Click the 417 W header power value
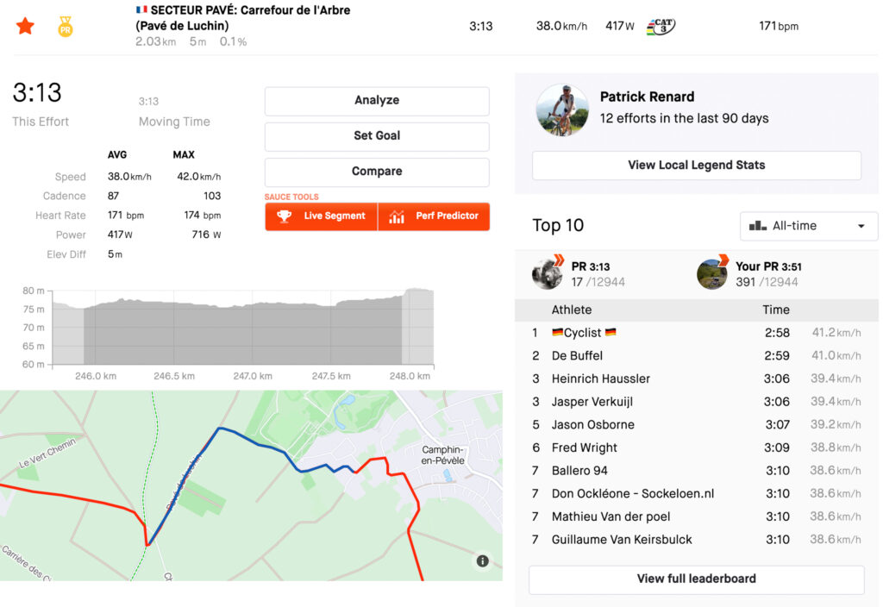This screenshot has height=607, width=883. pyautogui.click(x=619, y=27)
